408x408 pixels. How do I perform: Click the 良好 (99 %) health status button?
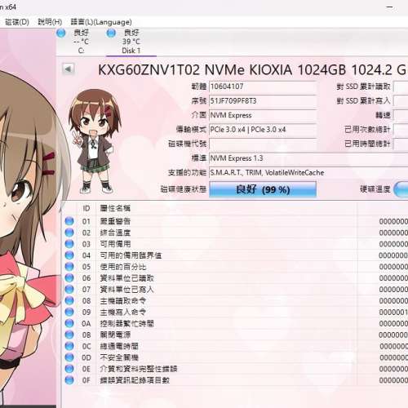263,189
